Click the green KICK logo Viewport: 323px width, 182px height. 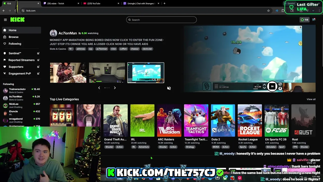click(17, 20)
